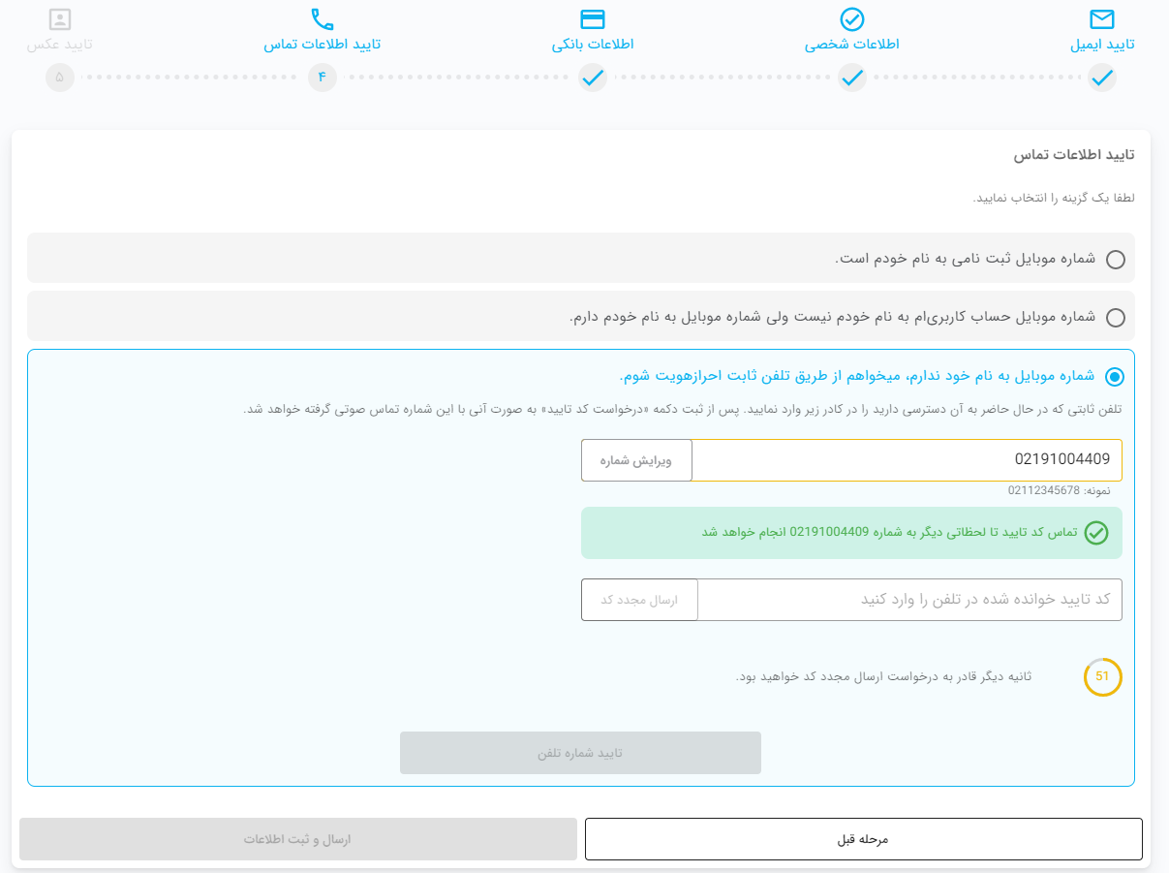Click the green alert message about تماس کد تایید
Image resolution: width=1169 pixels, height=873 pixels.
[851, 533]
